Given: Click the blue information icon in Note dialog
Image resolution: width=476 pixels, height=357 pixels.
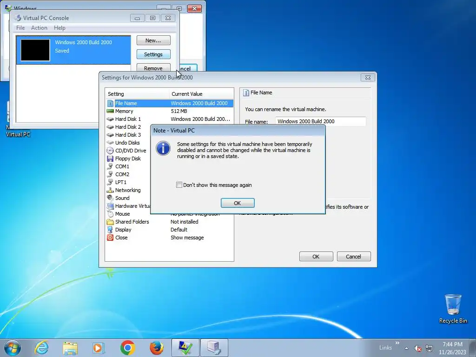Looking at the screenshot, I should click(163, 148).
